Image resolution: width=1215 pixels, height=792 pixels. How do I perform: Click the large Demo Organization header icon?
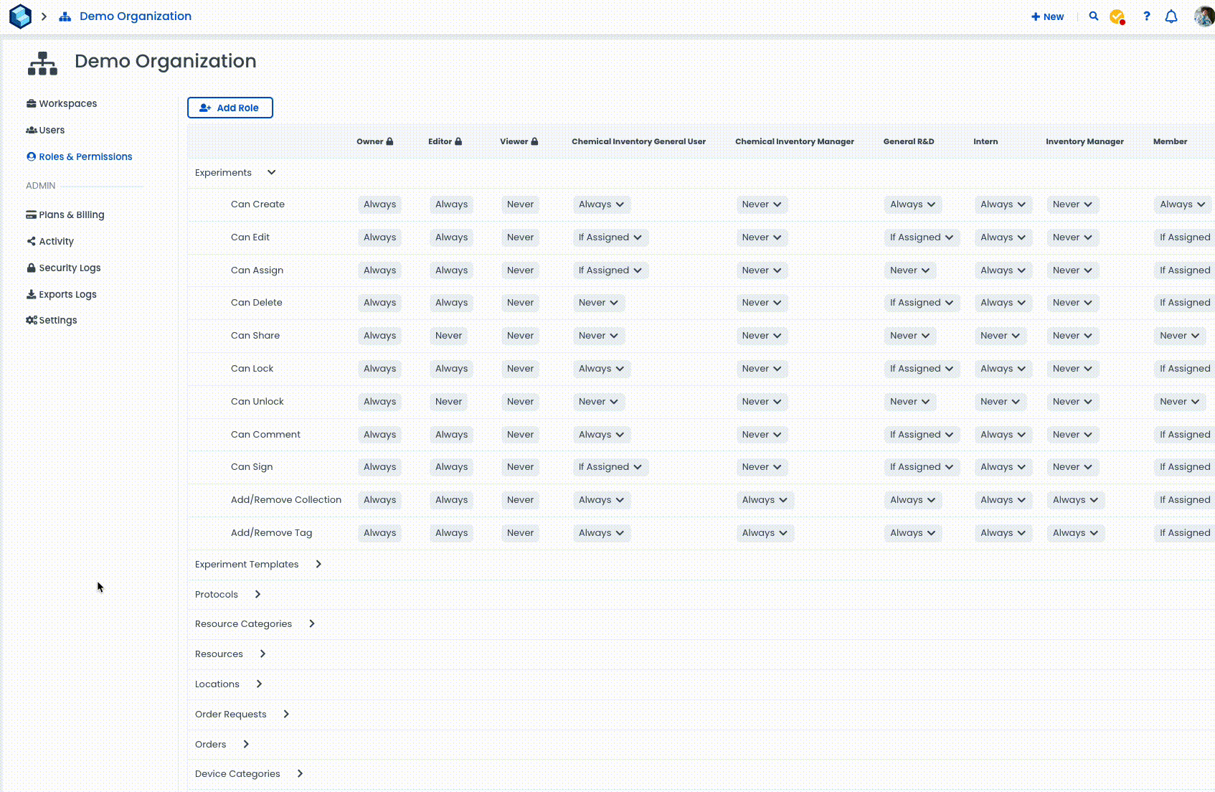pos(42,63)
